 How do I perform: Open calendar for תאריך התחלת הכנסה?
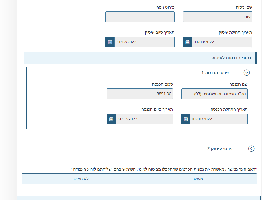click(x=186, y=119)
